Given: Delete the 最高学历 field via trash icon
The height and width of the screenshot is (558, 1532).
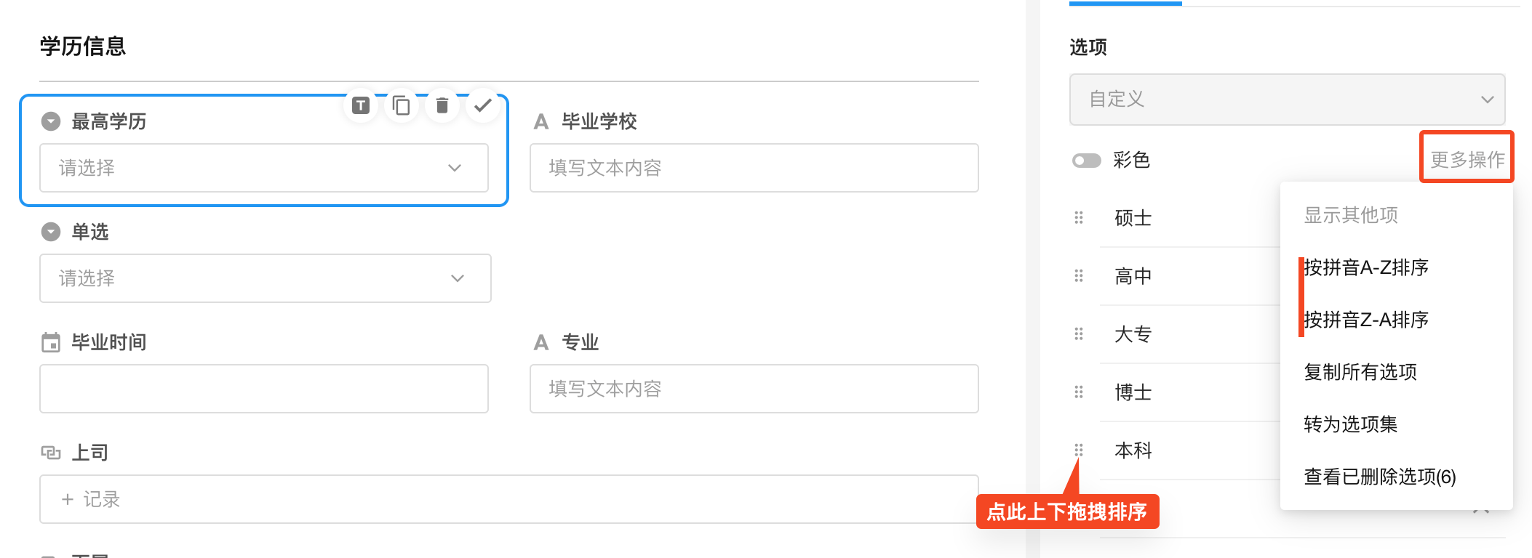Looking at the screenshot, I should pyautogui.click(x=442, y=106).
